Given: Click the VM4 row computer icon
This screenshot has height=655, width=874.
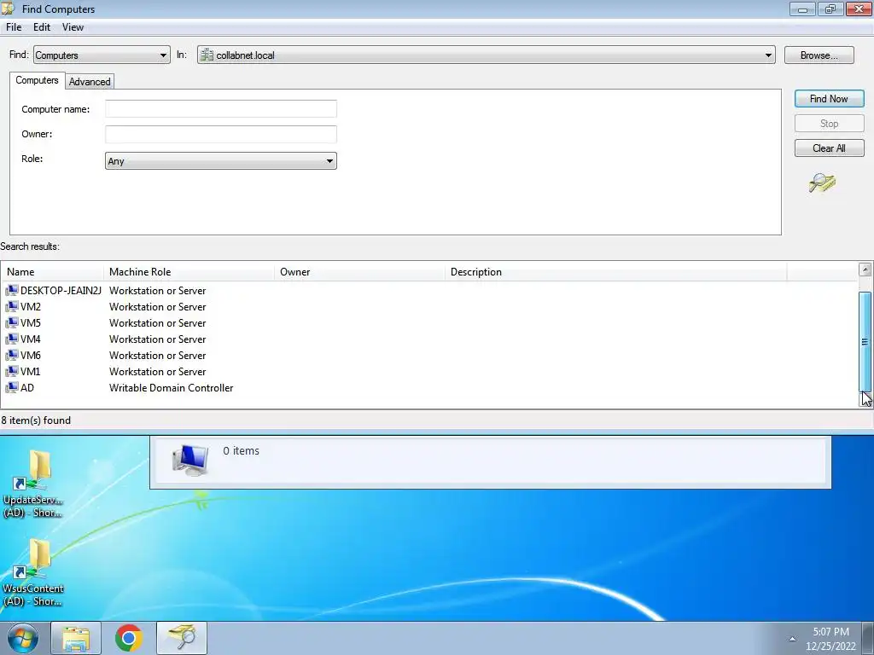Looking at the screenshot, I should pos(12,339).
